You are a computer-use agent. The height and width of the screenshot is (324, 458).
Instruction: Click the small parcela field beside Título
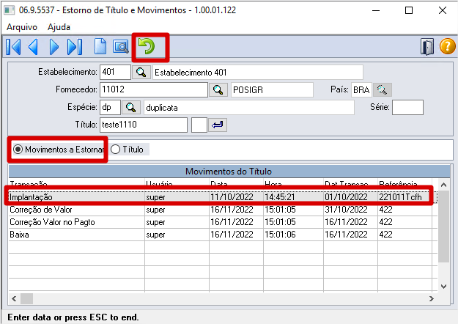coord(199,125)
